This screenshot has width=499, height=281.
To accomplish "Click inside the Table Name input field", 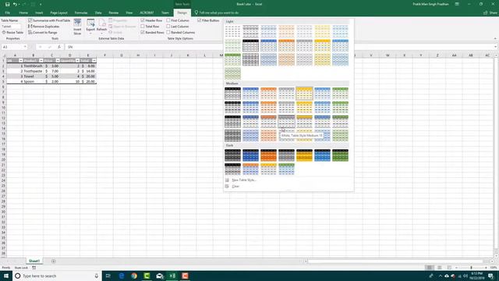I will pyautogui.click(x=11, y=27).
